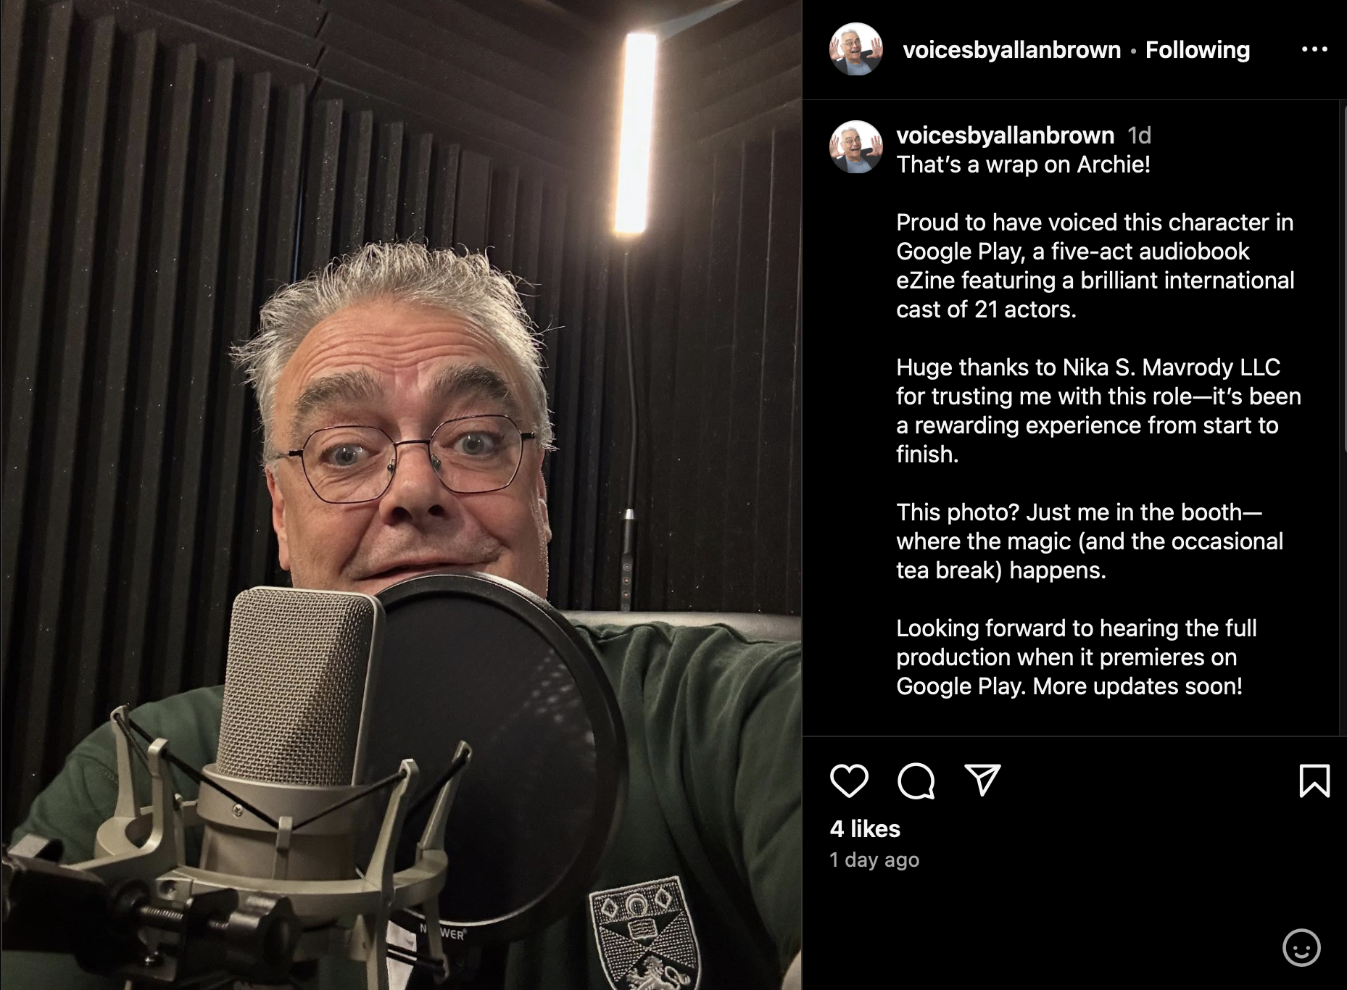
Task: Click the 'Nika S. Mavrody LLC' text
Action: pos(1172,367)
